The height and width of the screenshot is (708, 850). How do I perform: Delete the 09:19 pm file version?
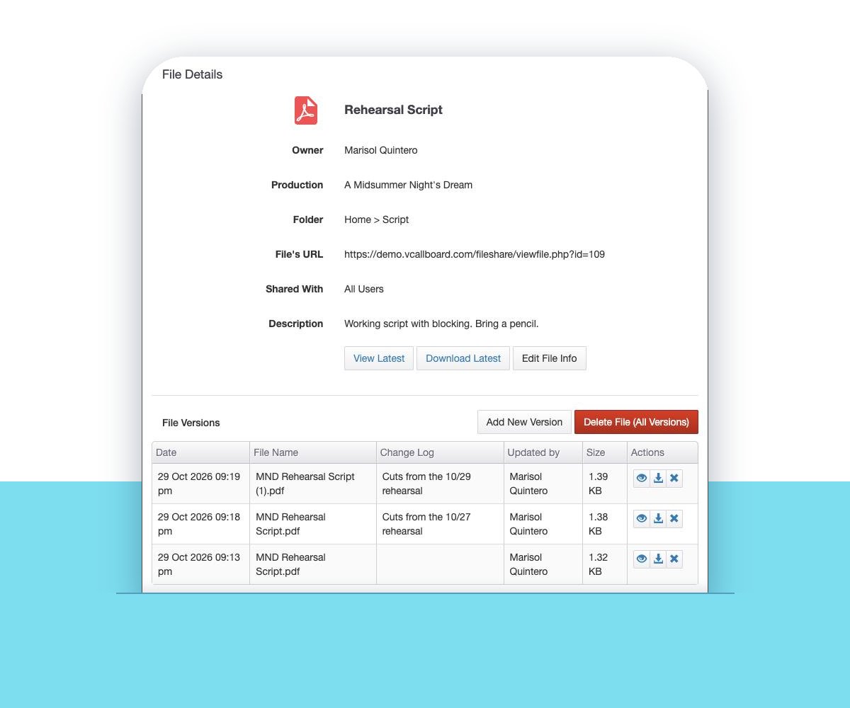click(x=674, y=478)
